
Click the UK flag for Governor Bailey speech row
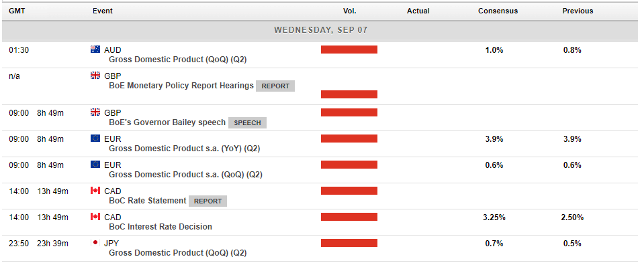[95, 112]
